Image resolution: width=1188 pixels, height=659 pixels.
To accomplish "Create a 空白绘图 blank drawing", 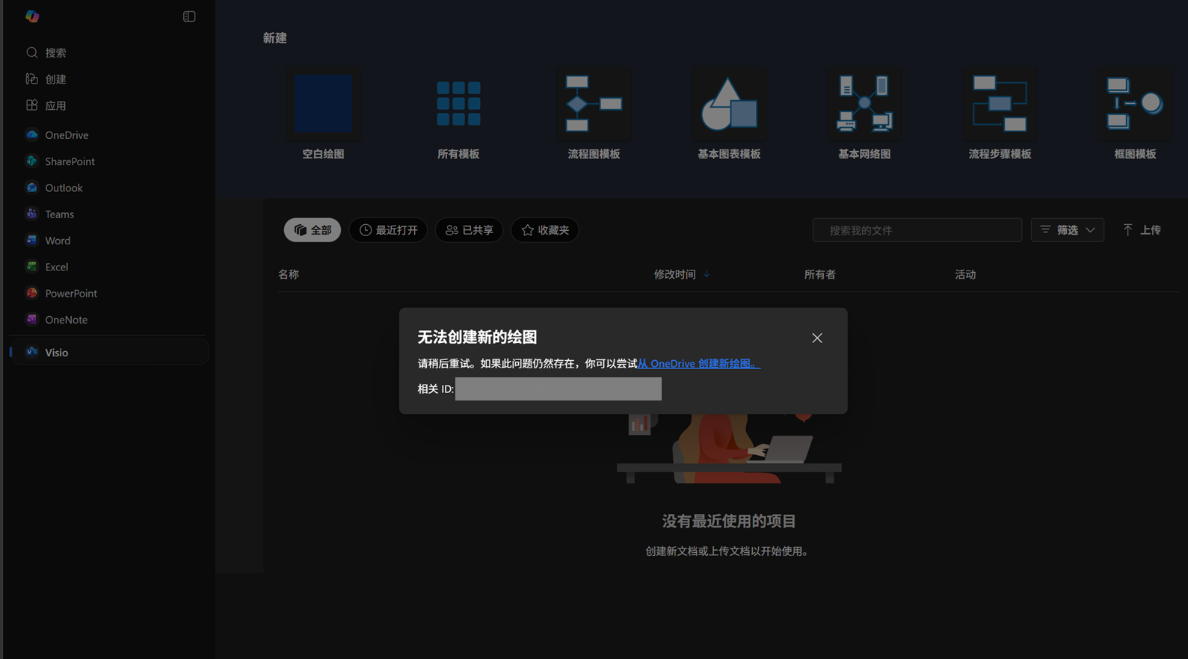I will pos(323,114).
